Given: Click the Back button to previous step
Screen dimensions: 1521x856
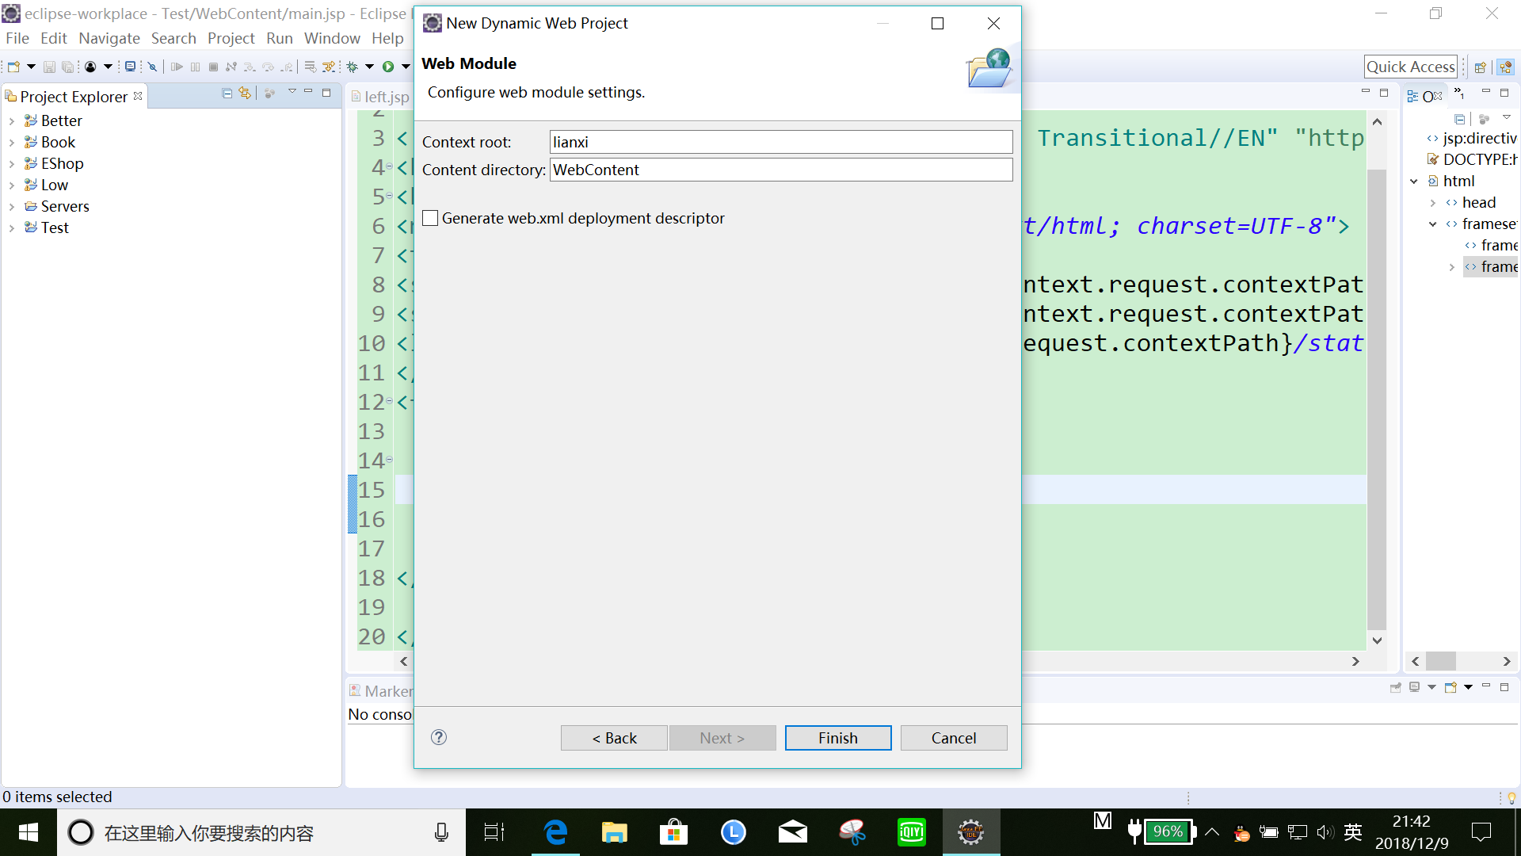Looking at the screenshot, I should [614, 737].
